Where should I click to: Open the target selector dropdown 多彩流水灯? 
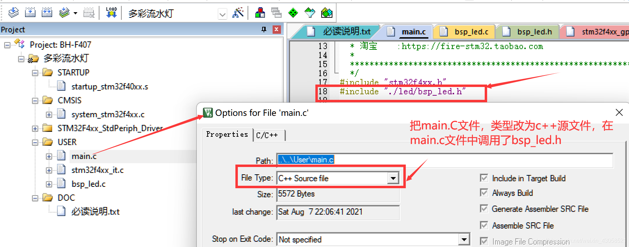tap(222, 14)
